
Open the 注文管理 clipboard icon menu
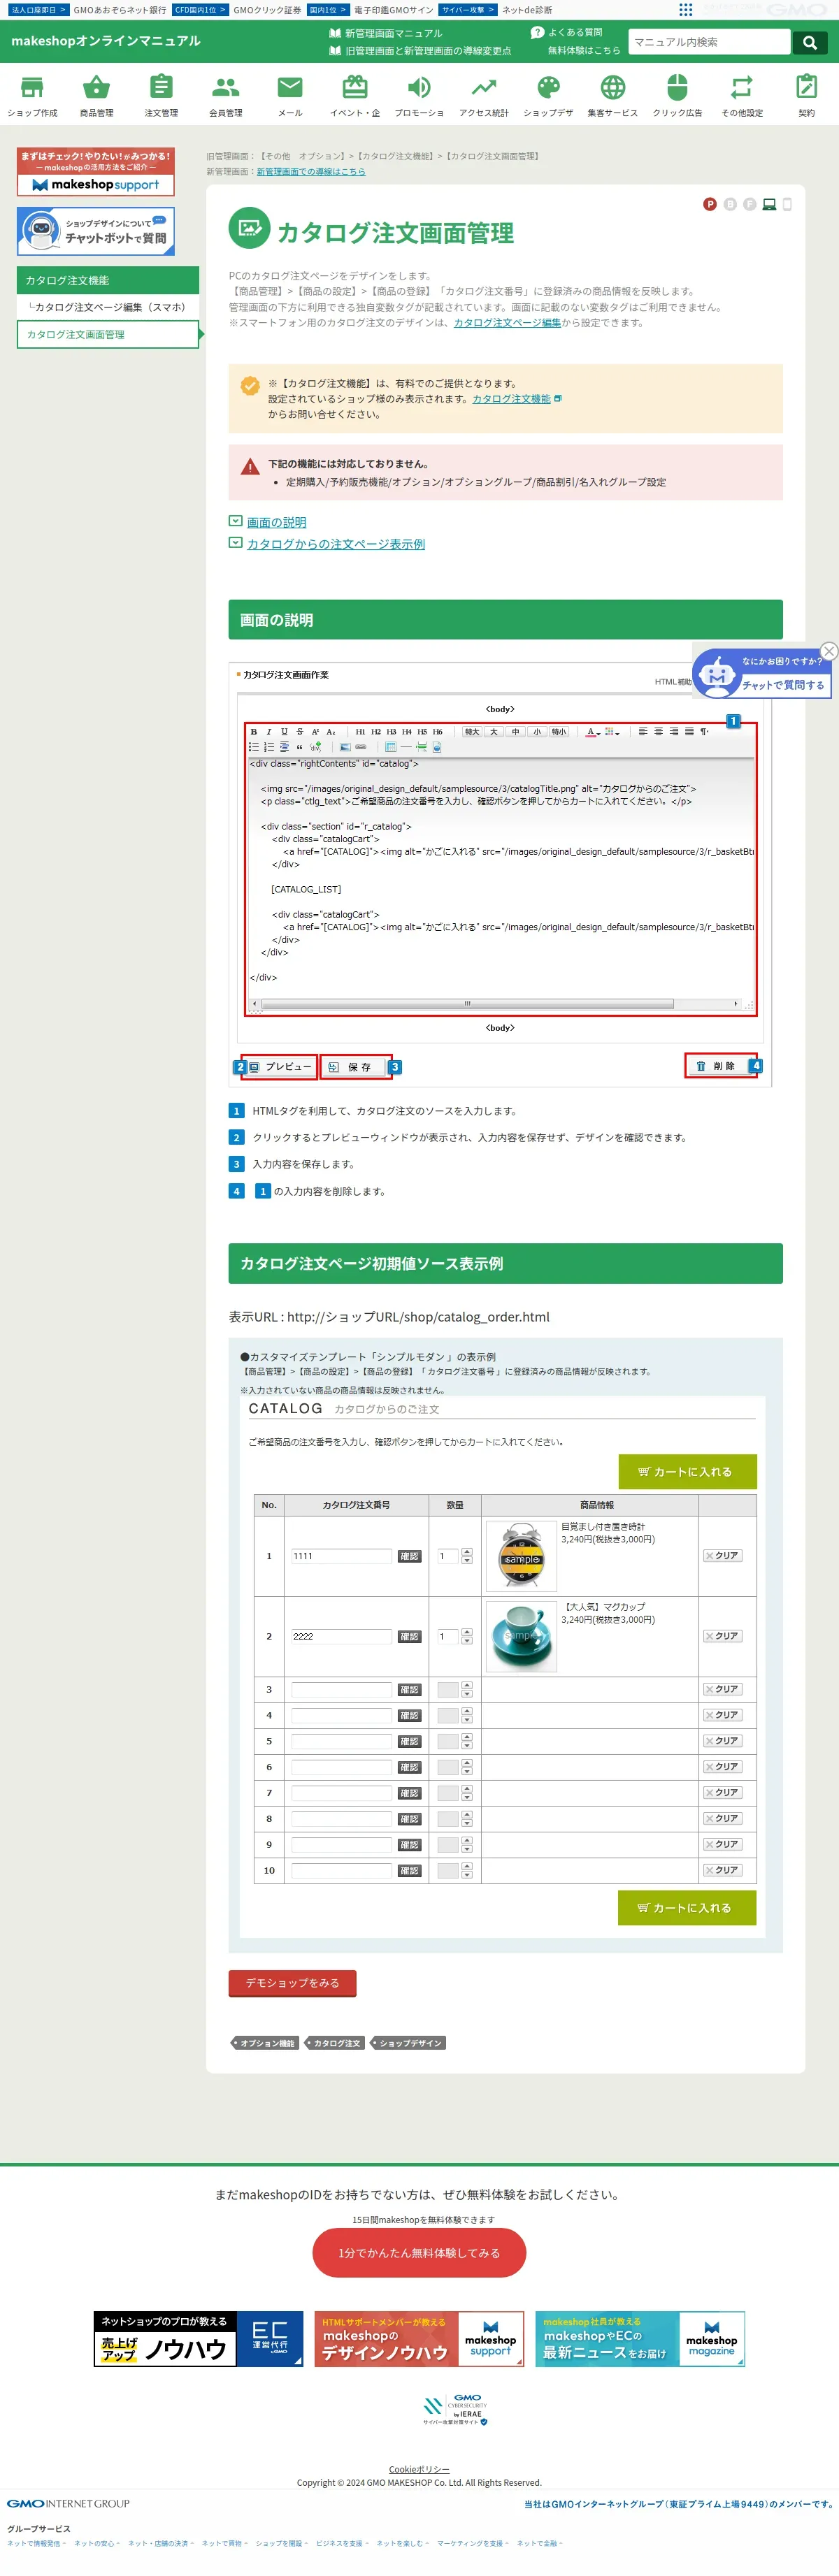point(161,96)
